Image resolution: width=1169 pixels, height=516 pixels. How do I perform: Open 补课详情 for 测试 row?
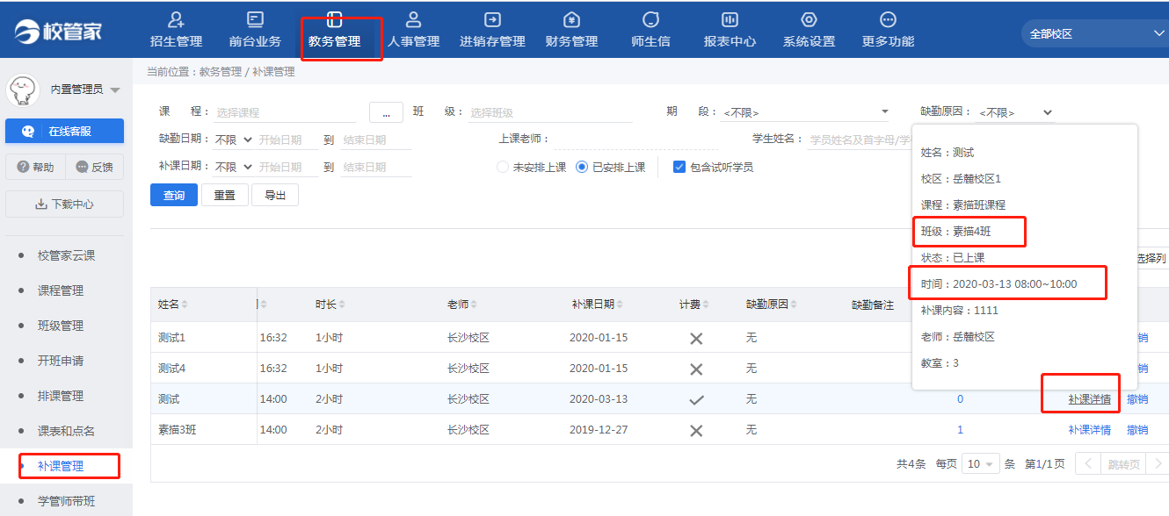[x=1089, y=399]
